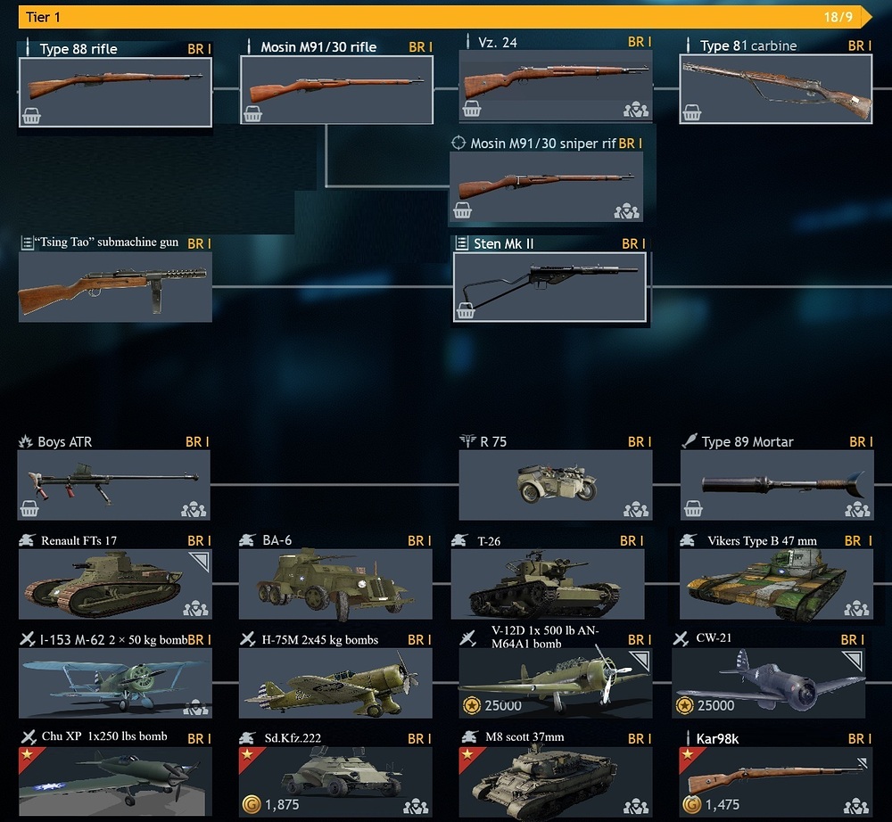Viewport: 892px width, 822px height.
Task: Click the red star badge on Chu XP
Action: tap(27, 755)
